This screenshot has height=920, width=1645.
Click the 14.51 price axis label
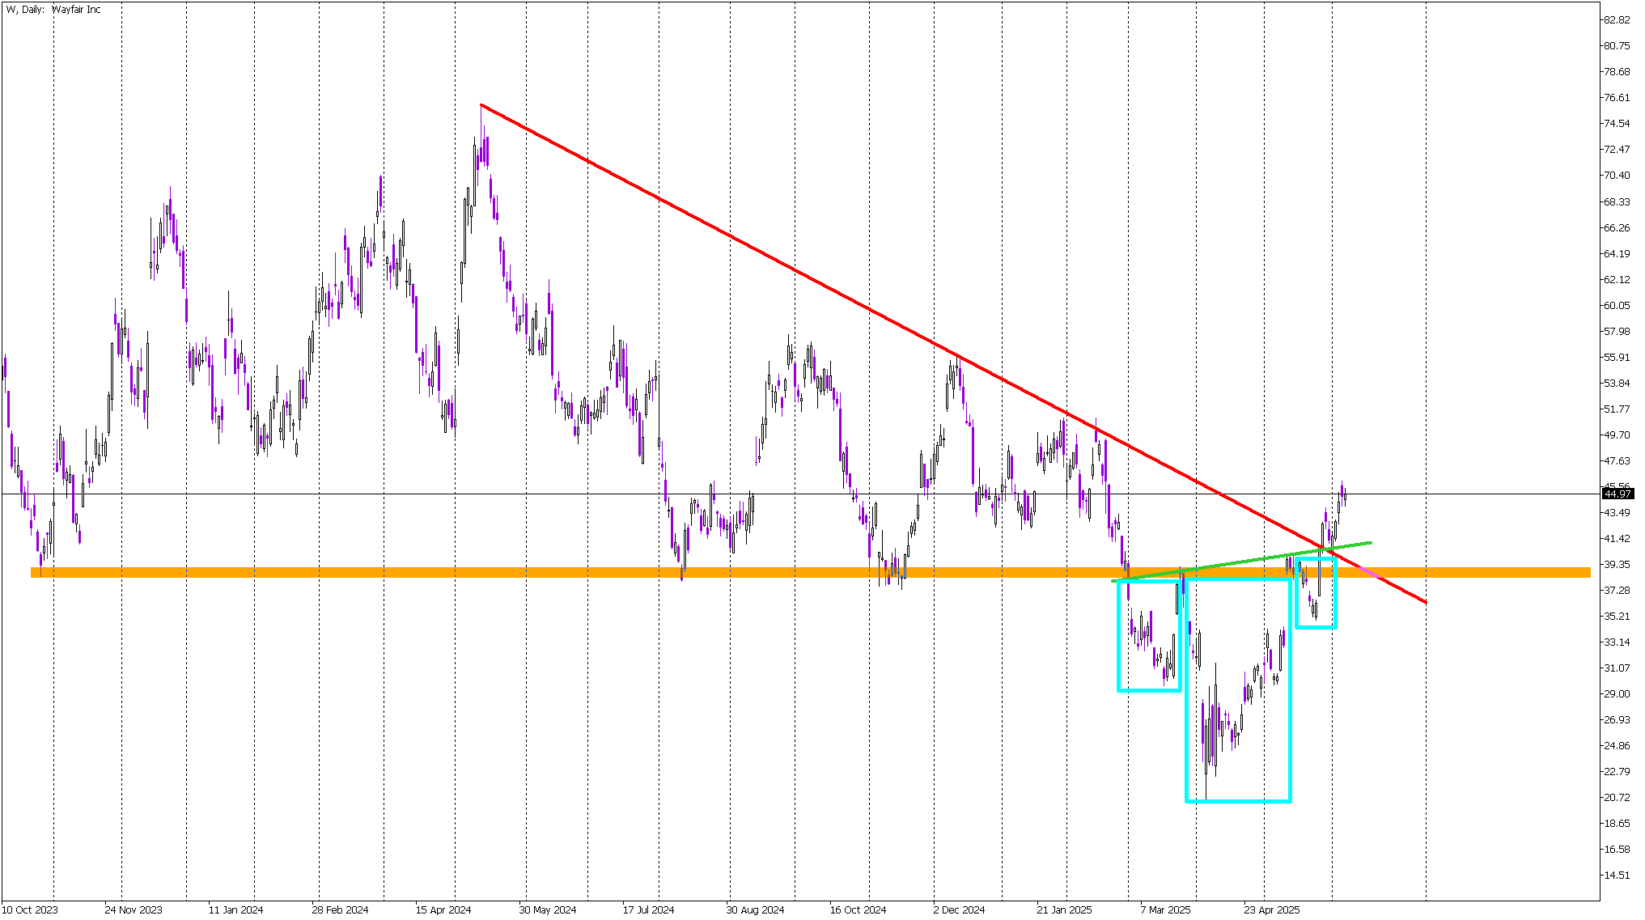pos(1617,875)
